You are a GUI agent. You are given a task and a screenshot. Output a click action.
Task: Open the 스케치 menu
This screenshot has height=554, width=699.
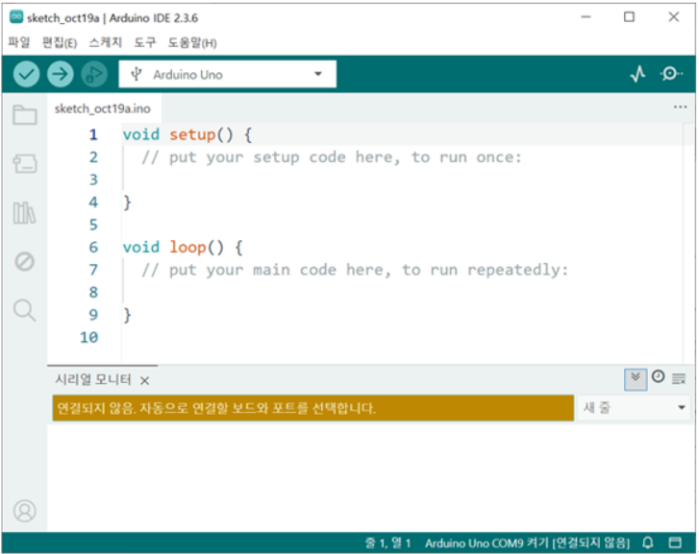point(105,43)
